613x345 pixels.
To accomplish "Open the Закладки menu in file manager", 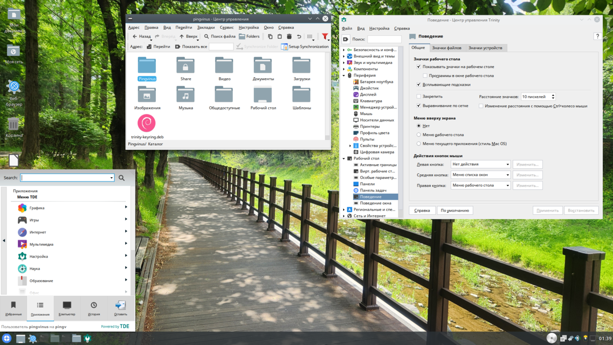I will 206,28.
